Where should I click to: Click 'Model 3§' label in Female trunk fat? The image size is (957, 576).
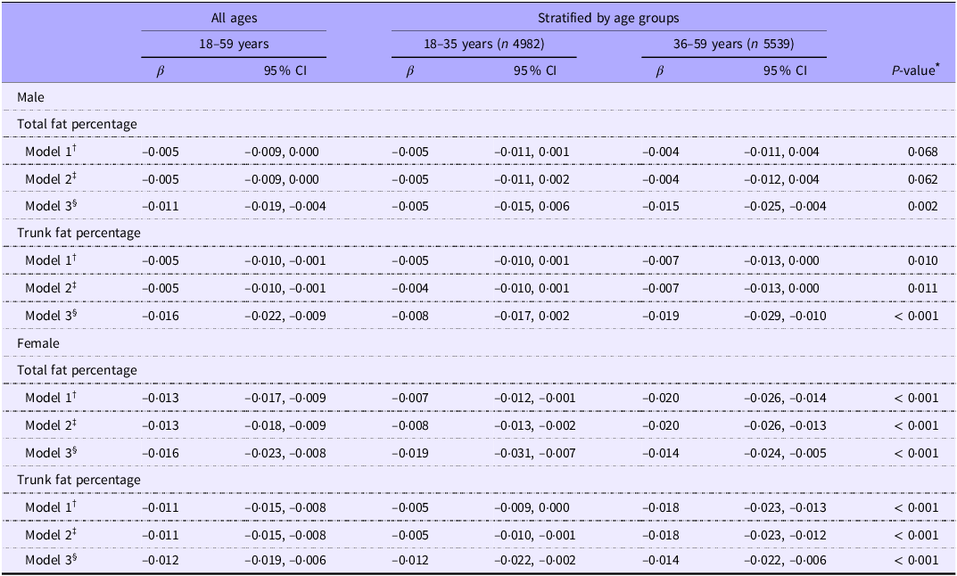pyautogui.click(x=51, y=560)
